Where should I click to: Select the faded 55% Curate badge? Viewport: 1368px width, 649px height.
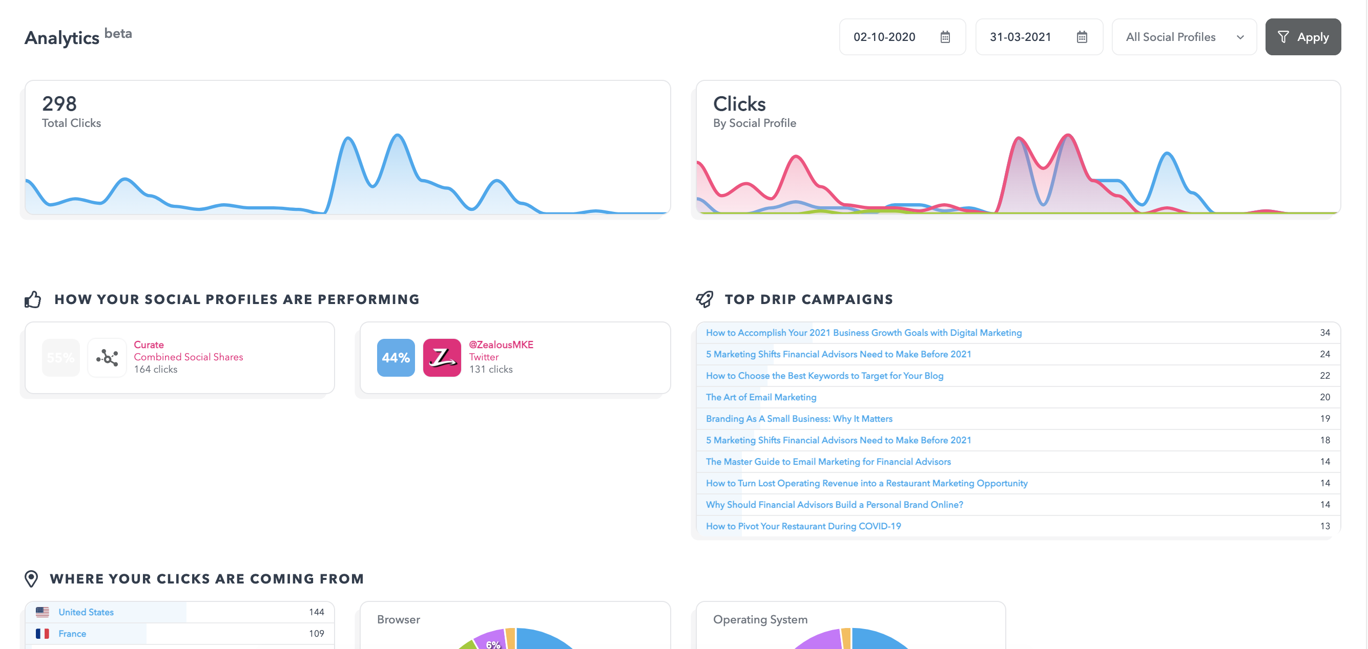point(60,358)
